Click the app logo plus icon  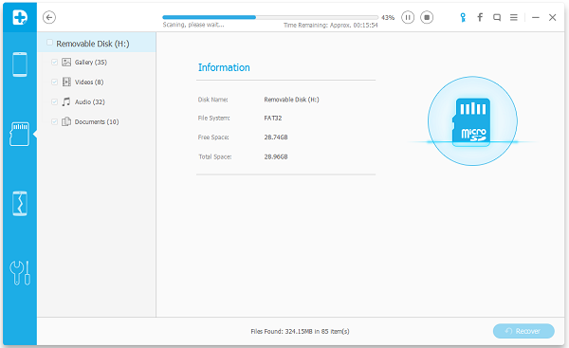point(20,17)
